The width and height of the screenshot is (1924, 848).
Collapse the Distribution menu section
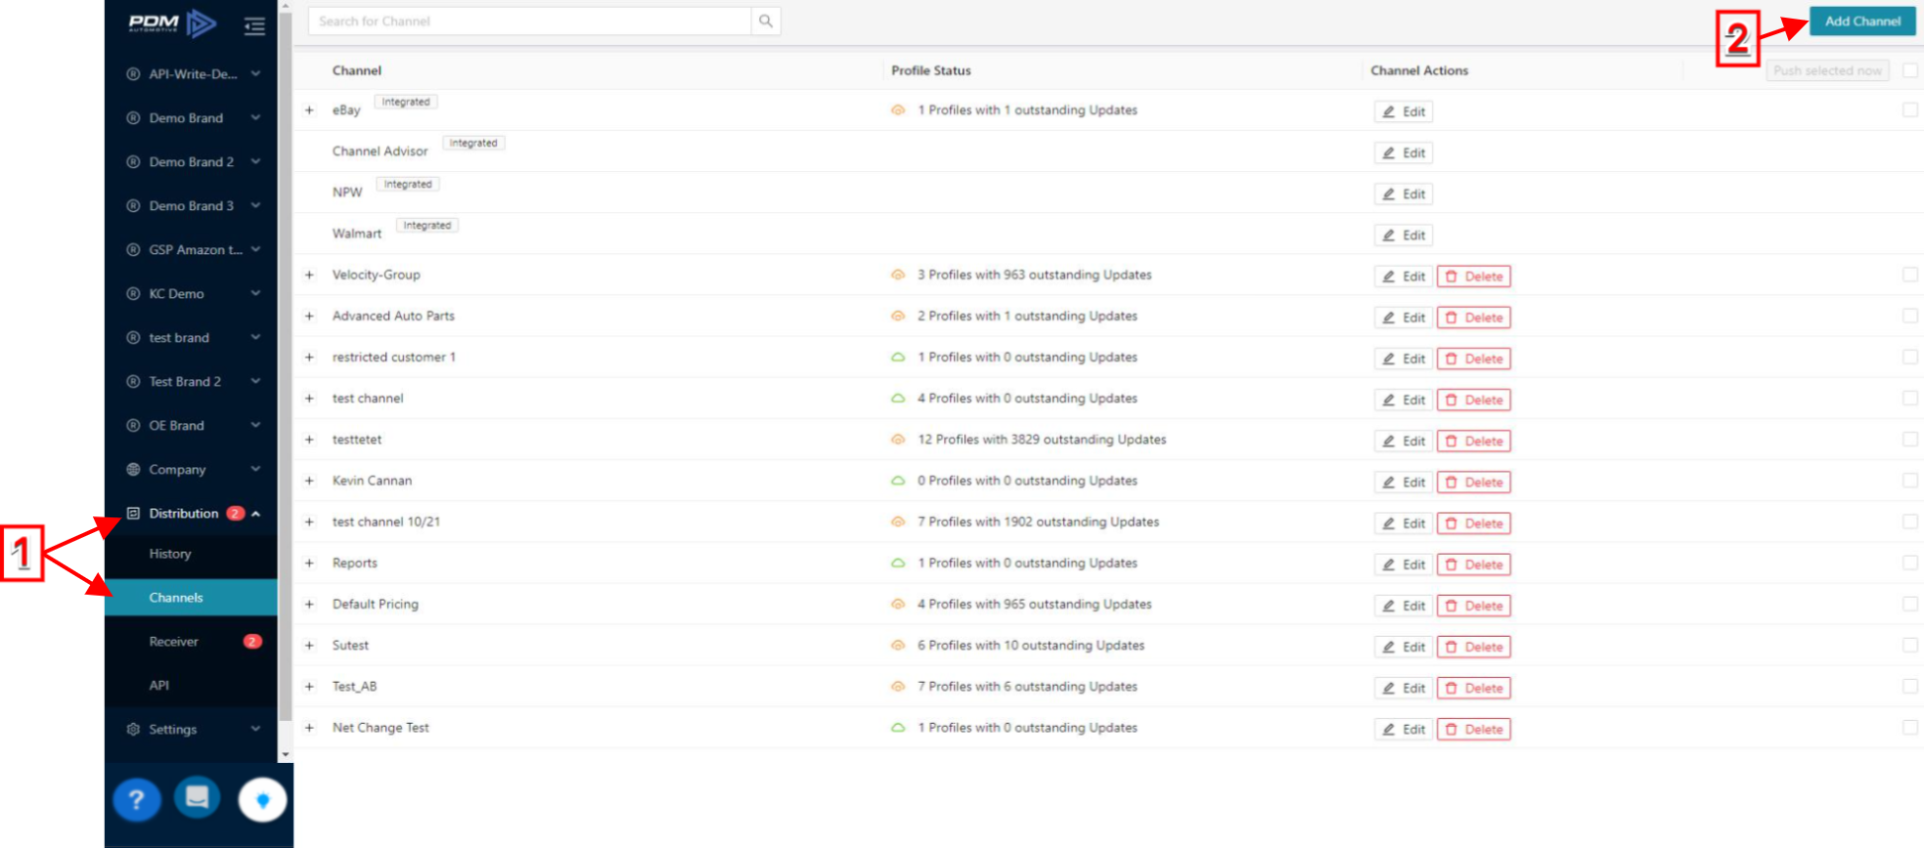256,513
